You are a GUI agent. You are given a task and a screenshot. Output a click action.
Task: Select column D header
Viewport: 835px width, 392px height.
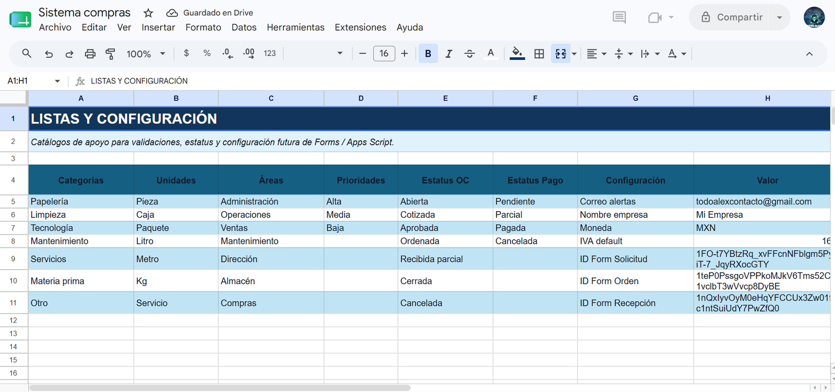361,98
